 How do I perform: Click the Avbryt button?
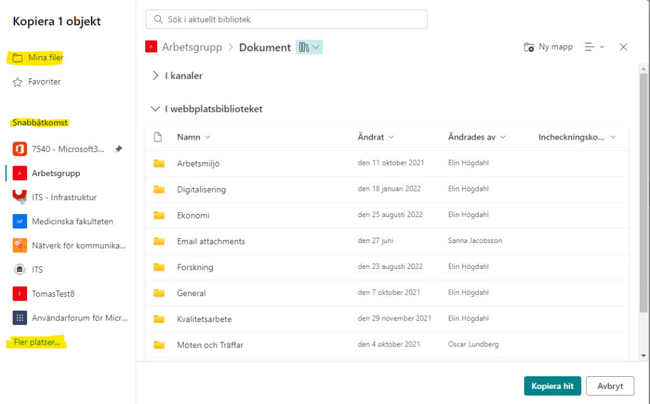pos(610,386)
